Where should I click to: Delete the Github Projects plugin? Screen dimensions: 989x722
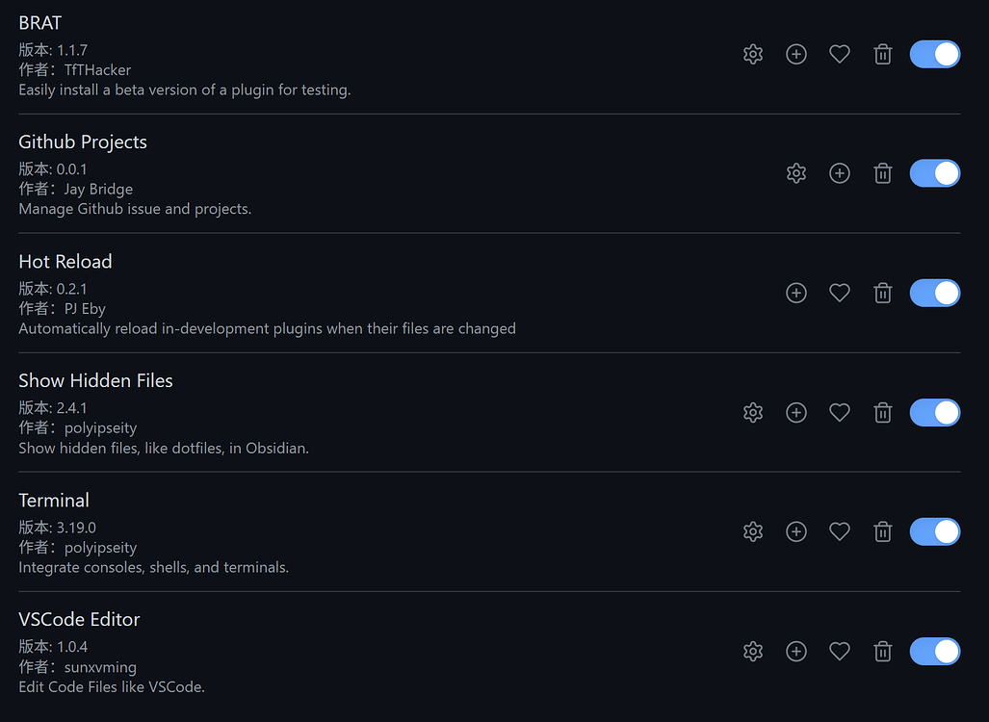click(882, 173)
